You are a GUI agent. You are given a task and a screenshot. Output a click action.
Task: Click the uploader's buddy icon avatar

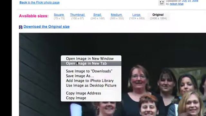(x=162, y=3)
